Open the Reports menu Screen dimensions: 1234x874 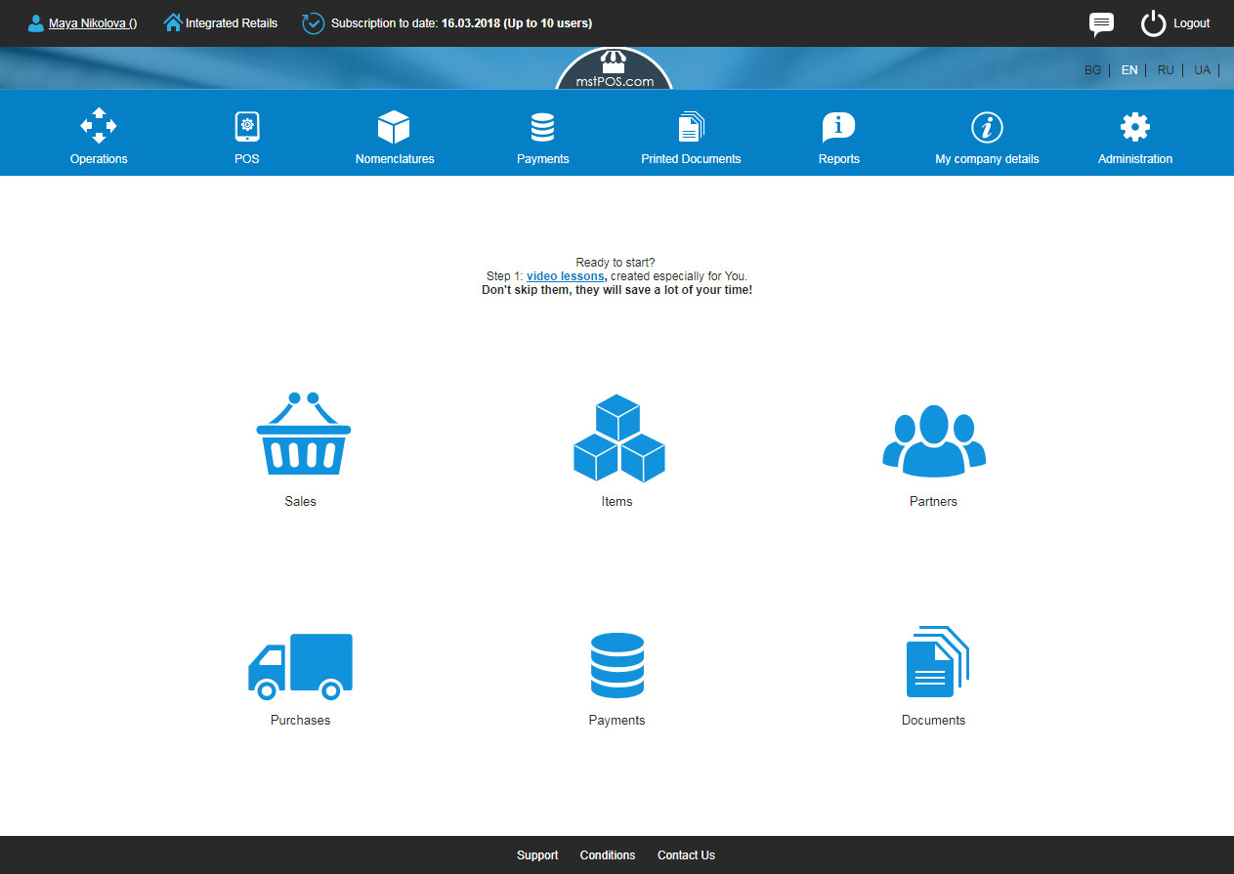click(838, 138)
